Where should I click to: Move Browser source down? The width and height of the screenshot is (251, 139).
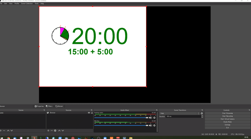pos(63,131)
